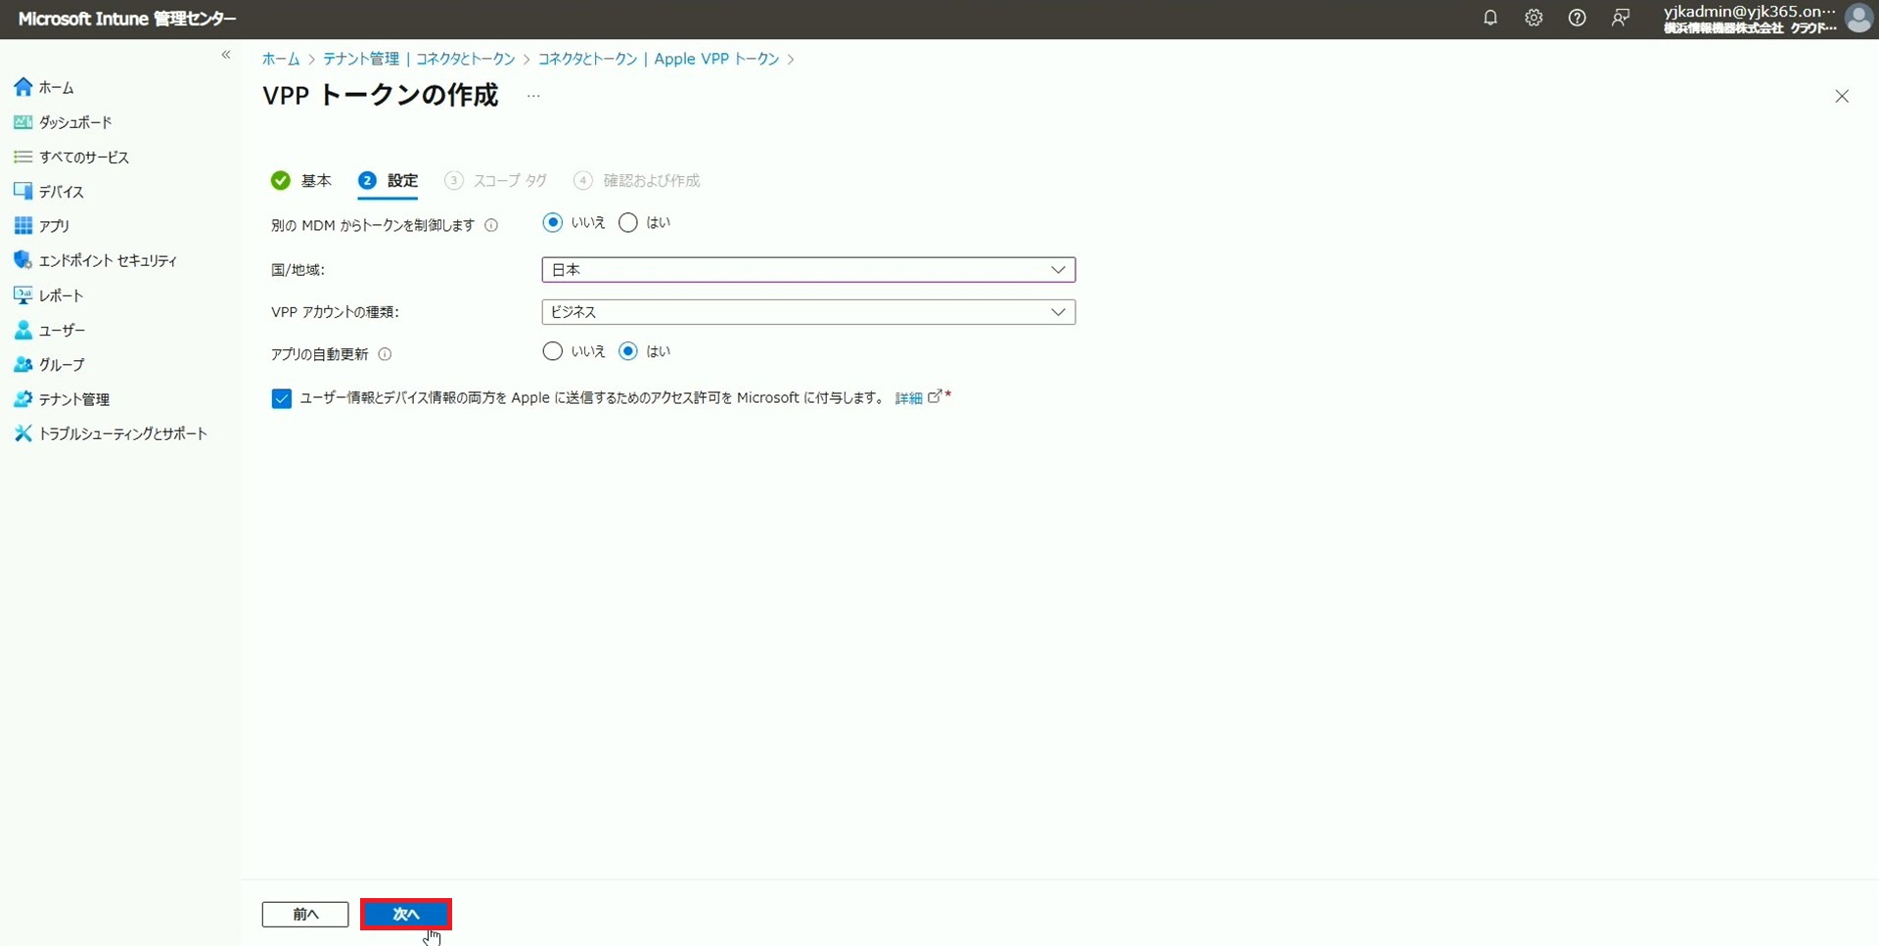Collapse the left navigation pane
The height and width of the screenshot is (946, 1879).
(226, 55)
